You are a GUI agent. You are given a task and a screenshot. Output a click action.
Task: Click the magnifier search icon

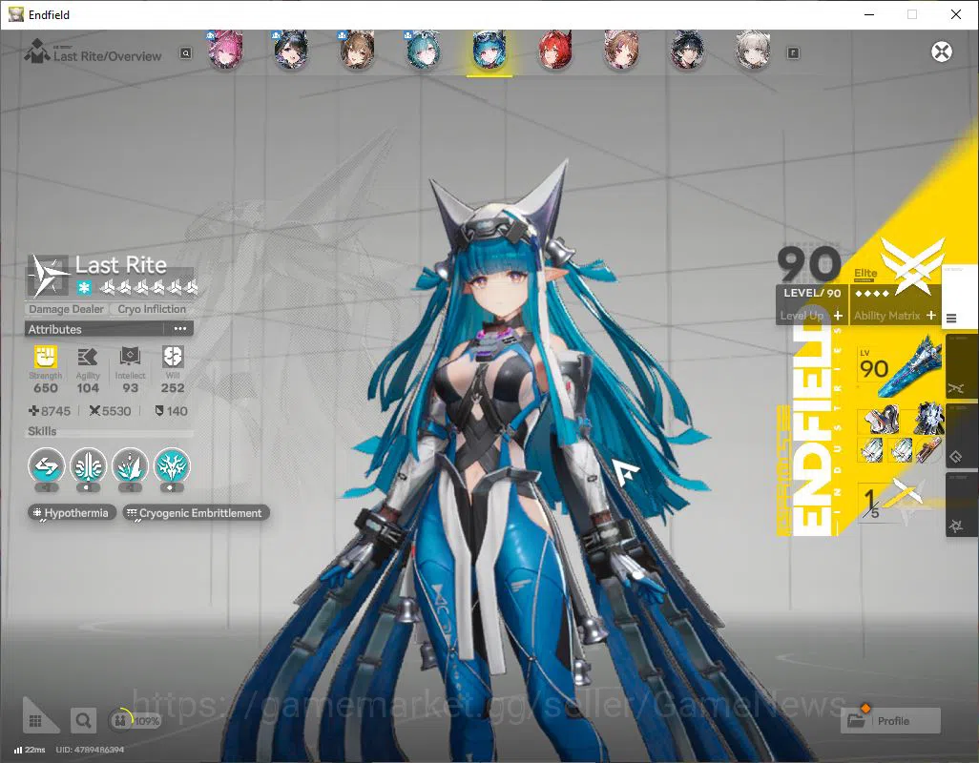tap(83, 721)
